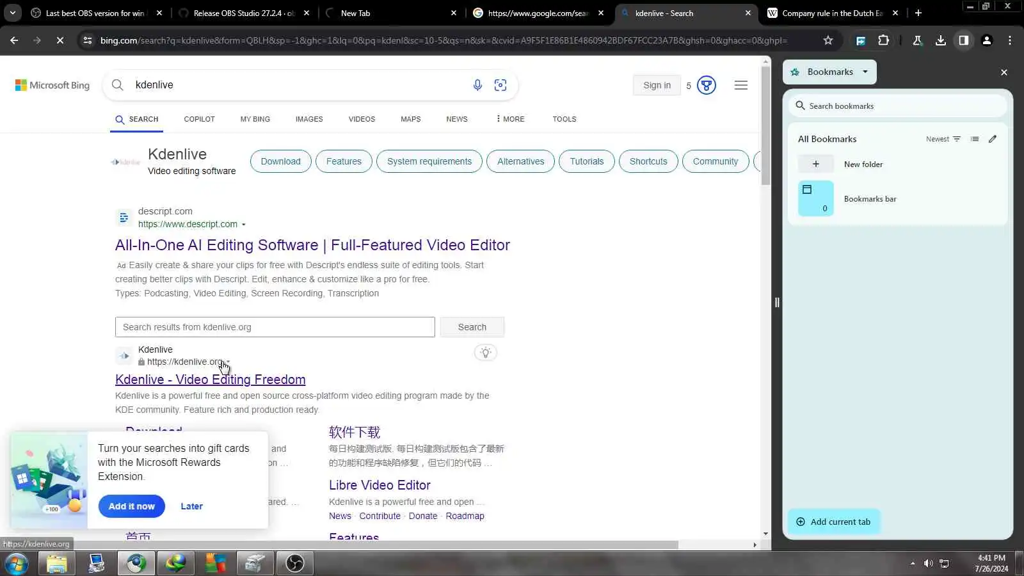The width and height of the screenshot is (1024, 576).
Task: Open Chrome Labs flask icon
Action: 917,40
